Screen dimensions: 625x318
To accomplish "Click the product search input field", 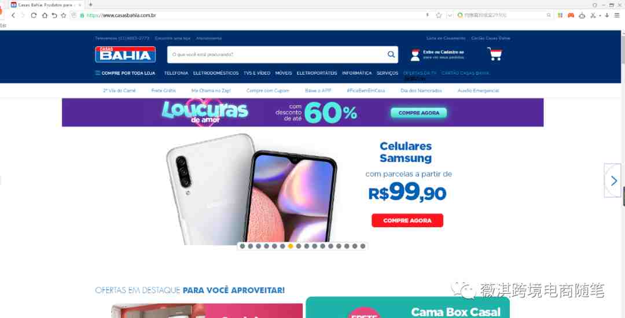I will tap(277, 54).
